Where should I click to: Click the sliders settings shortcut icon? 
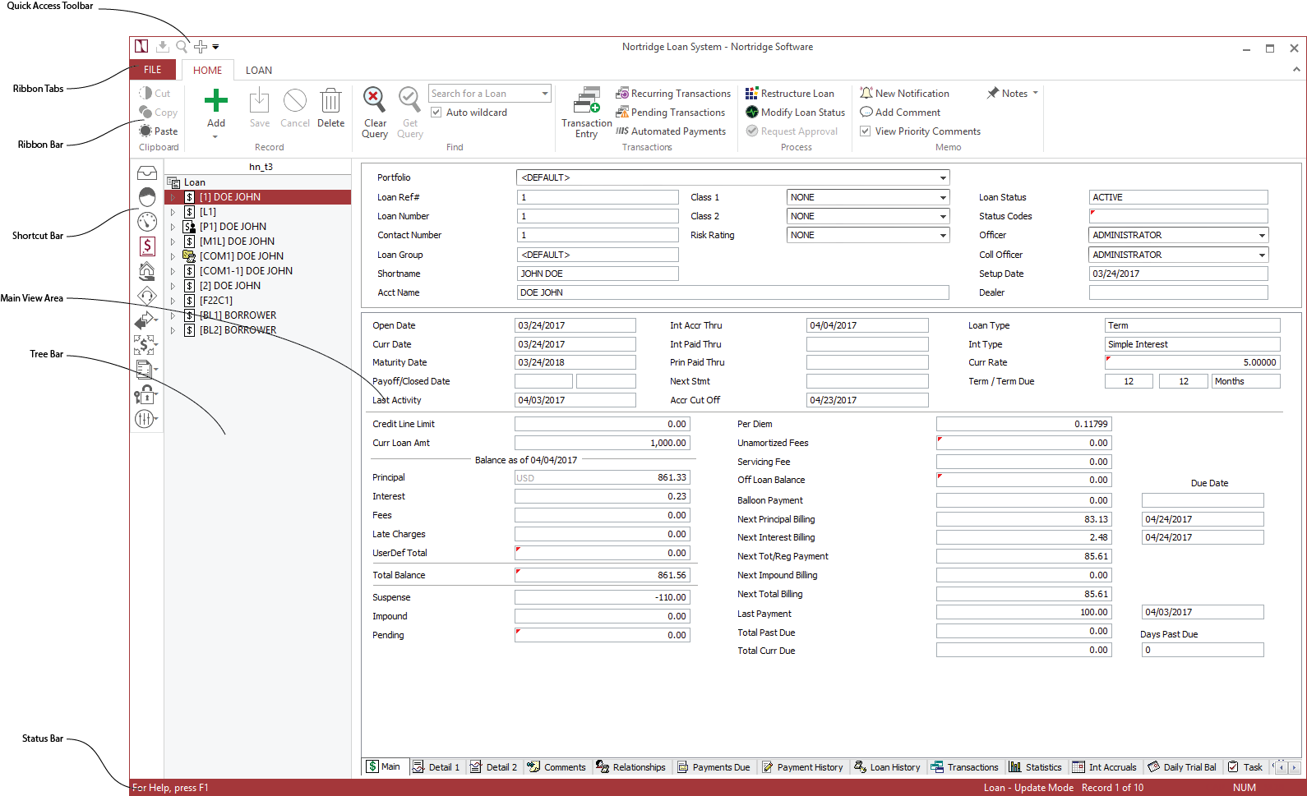pyautogui.click(x=145, y=419)
